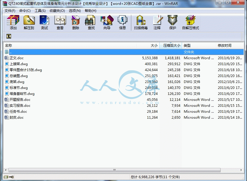Launch the Wizard (向导) tool
The image size is (247, 181).
(x=107, y=20)
